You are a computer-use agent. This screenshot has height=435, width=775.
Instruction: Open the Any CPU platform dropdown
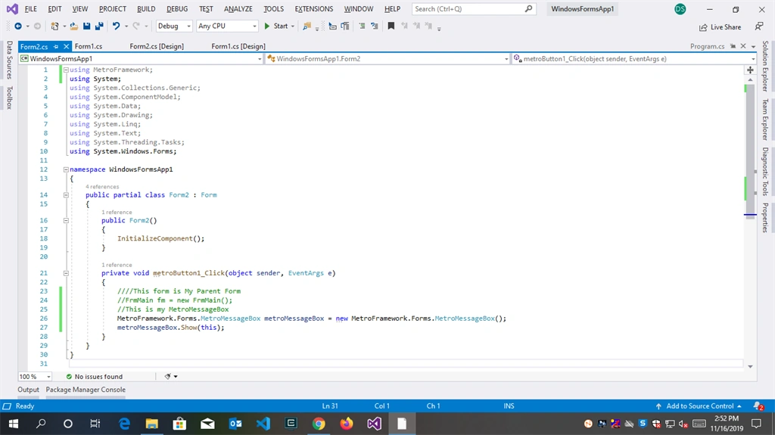click(227, 26)
